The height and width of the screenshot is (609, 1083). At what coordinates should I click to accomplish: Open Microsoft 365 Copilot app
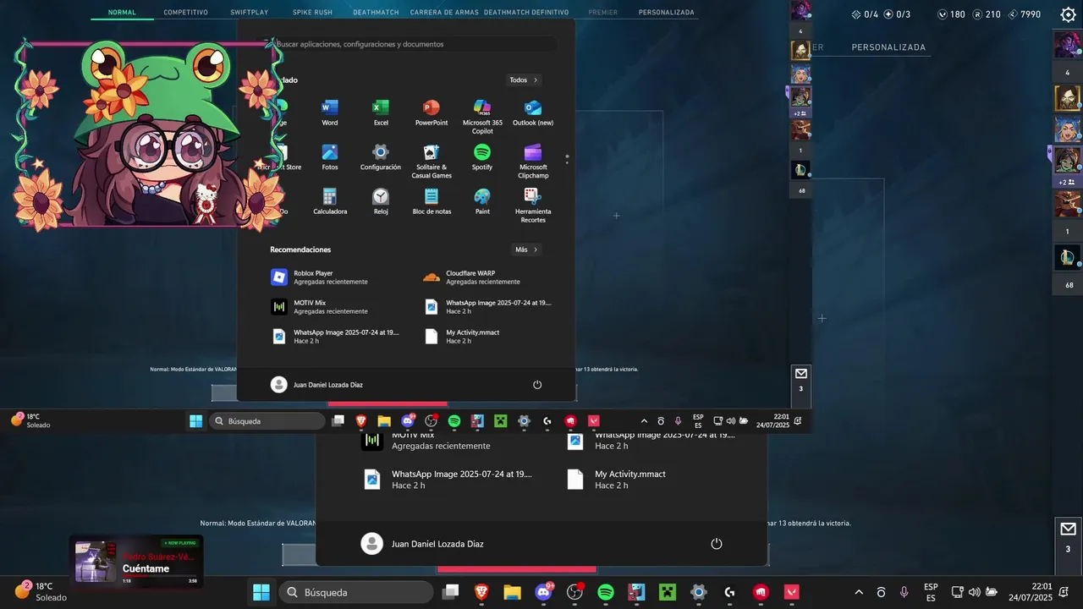point(482,117)
